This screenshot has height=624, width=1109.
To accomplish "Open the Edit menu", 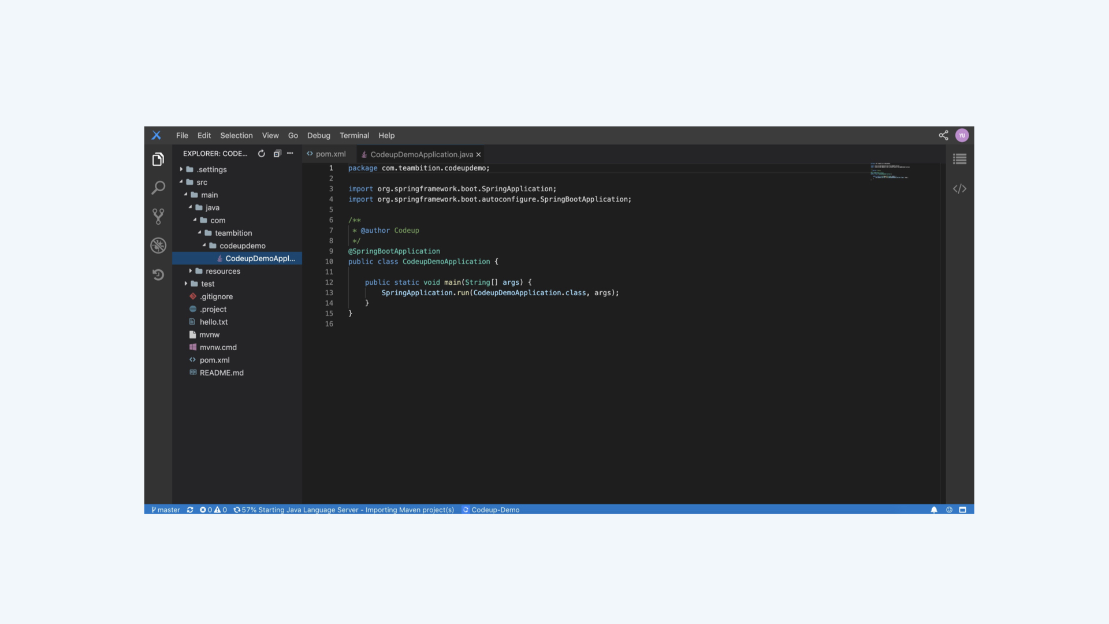I will pos(204,135).
